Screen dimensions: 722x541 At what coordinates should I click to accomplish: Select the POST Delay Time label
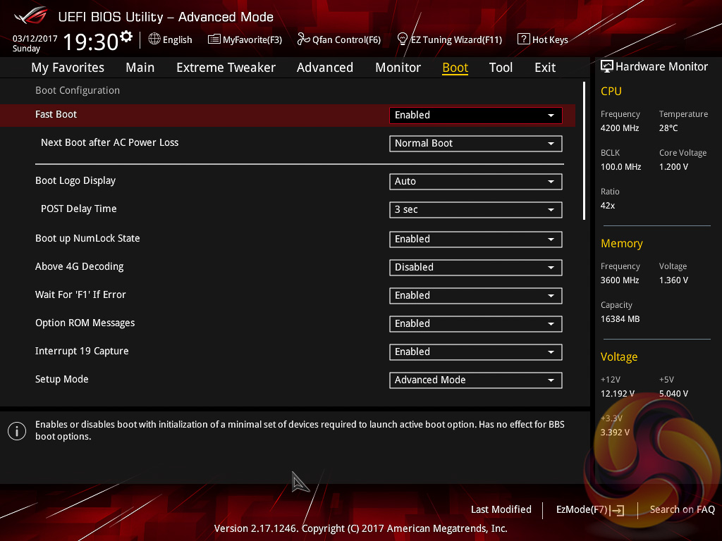click(x=79, y=209)
